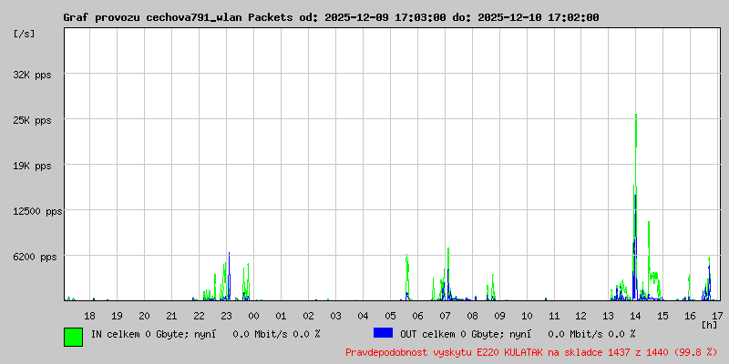Click the red Pravdepodobnost footer text
The height and width of the screenshot is (364, 729).
(x=531, y=352)
